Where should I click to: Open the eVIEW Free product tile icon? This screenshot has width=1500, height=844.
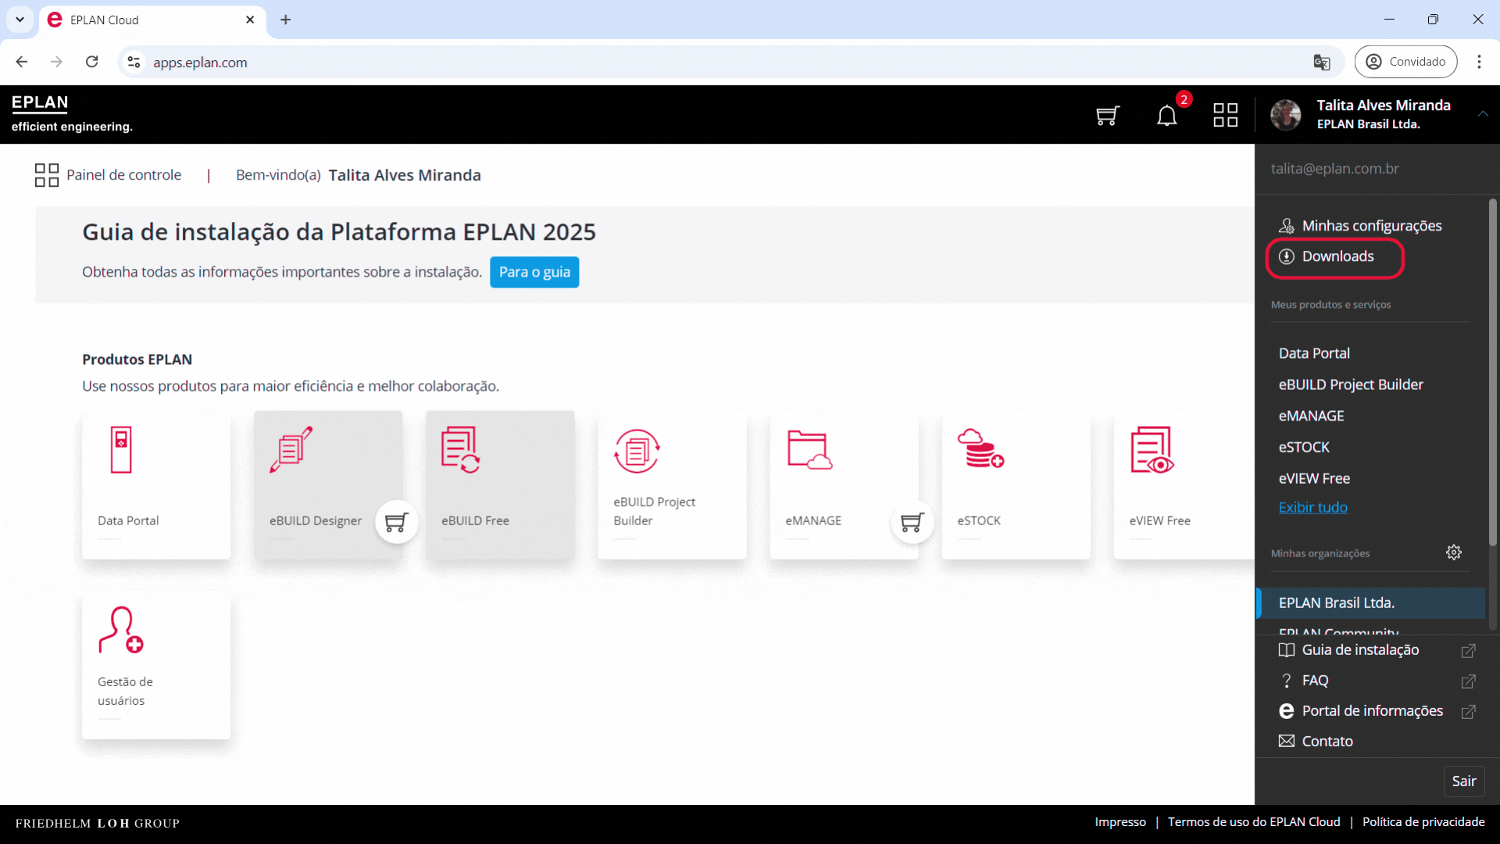[x=1152, y=450]
